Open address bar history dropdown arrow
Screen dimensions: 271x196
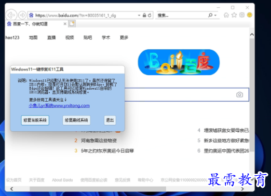click(139, 16)
